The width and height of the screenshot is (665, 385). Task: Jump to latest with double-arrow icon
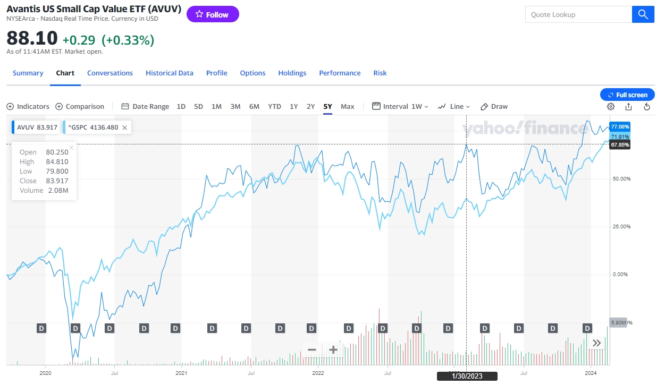pyautogui.click(x=596, y=343)
